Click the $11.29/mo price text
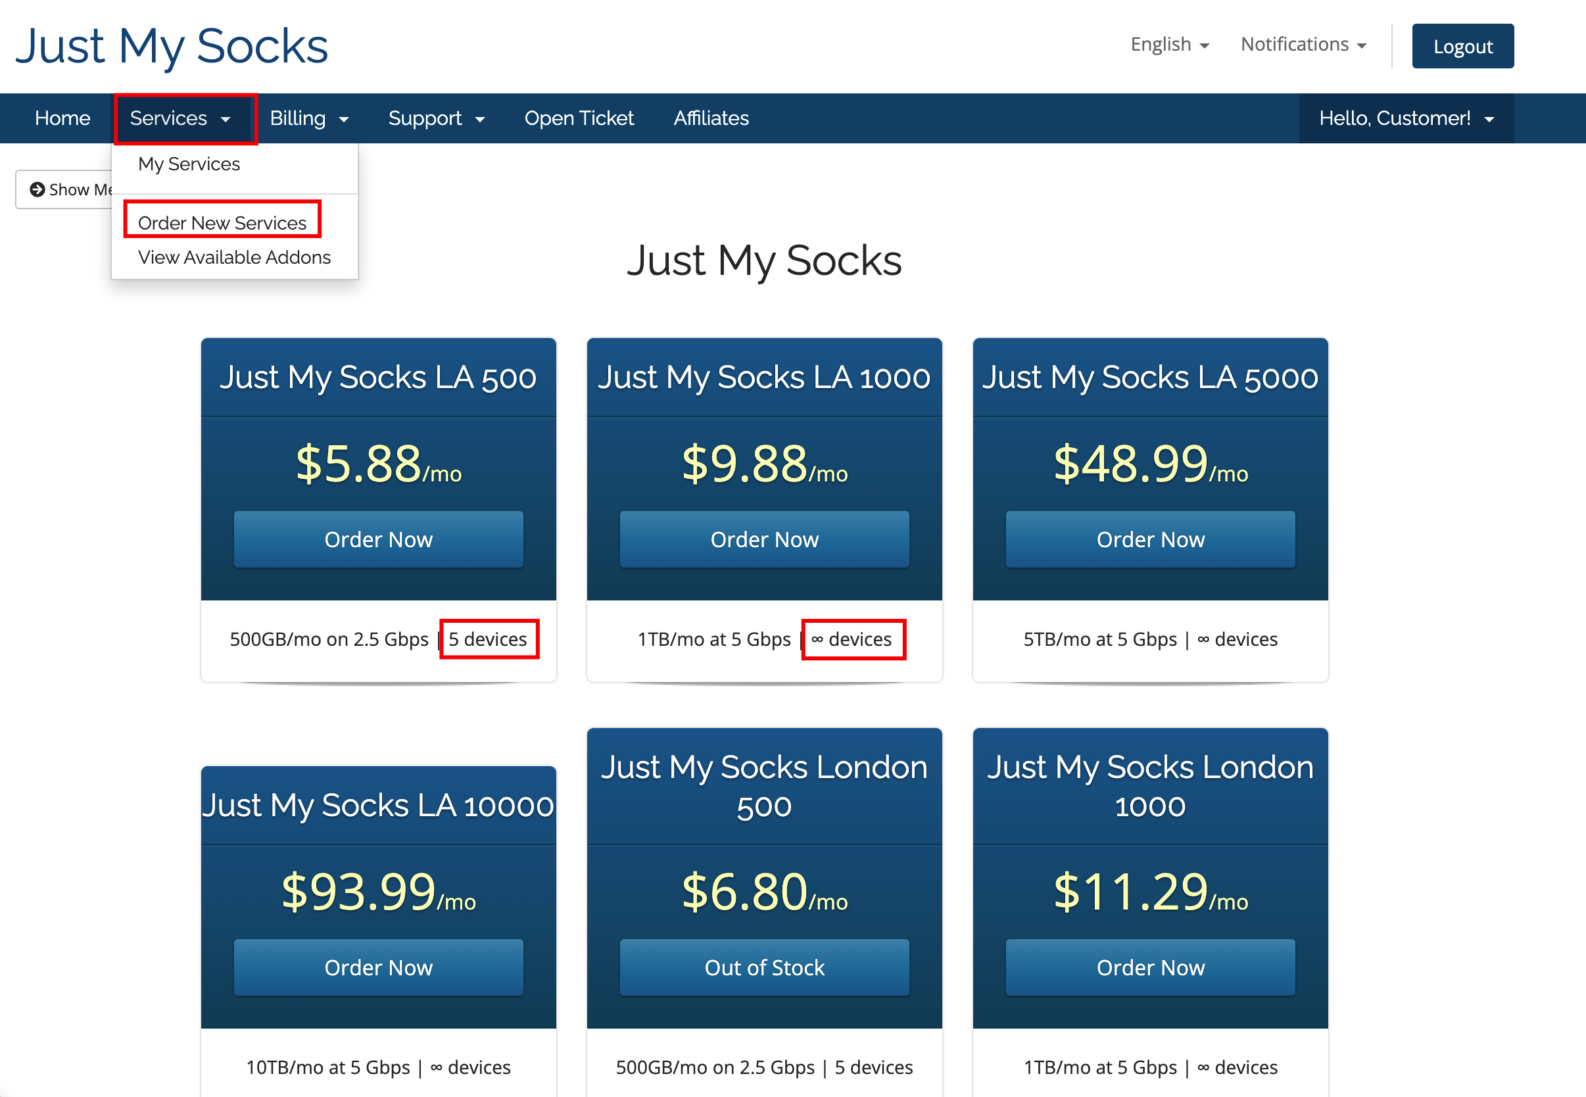Viewport: 1586px width, 1097px height. [x=1150, y=893]
